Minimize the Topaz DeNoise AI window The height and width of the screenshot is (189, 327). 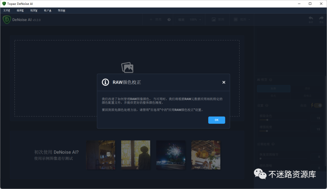(299, 4)
